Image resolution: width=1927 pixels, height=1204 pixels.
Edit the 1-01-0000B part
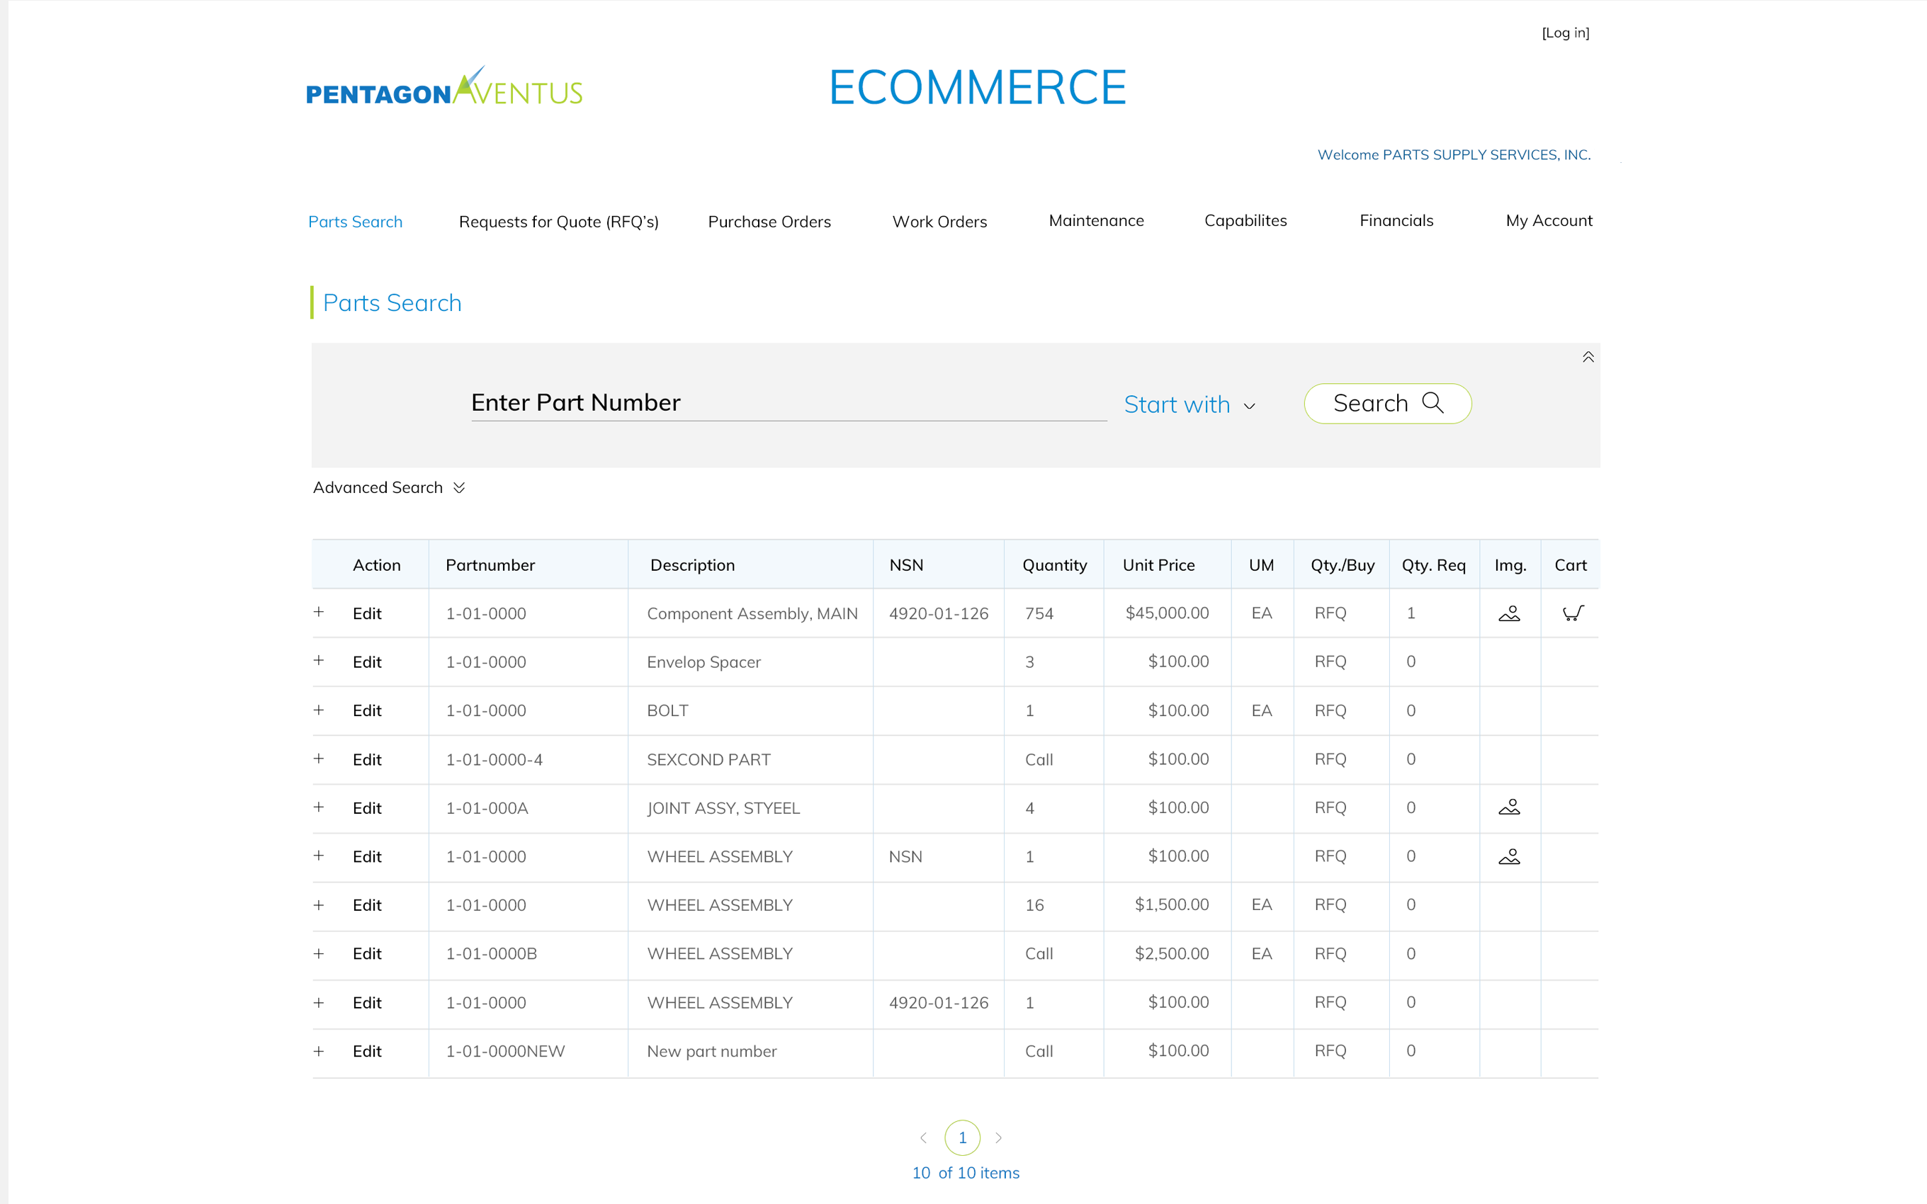[x=367, y=954]
